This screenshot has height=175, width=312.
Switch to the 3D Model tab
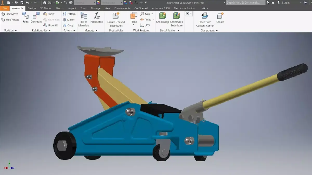tap(45, 8)
